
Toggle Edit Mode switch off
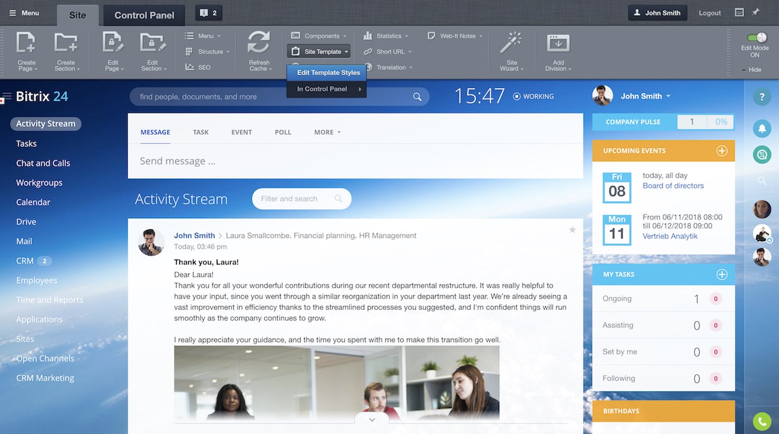[x=756, y=38]
